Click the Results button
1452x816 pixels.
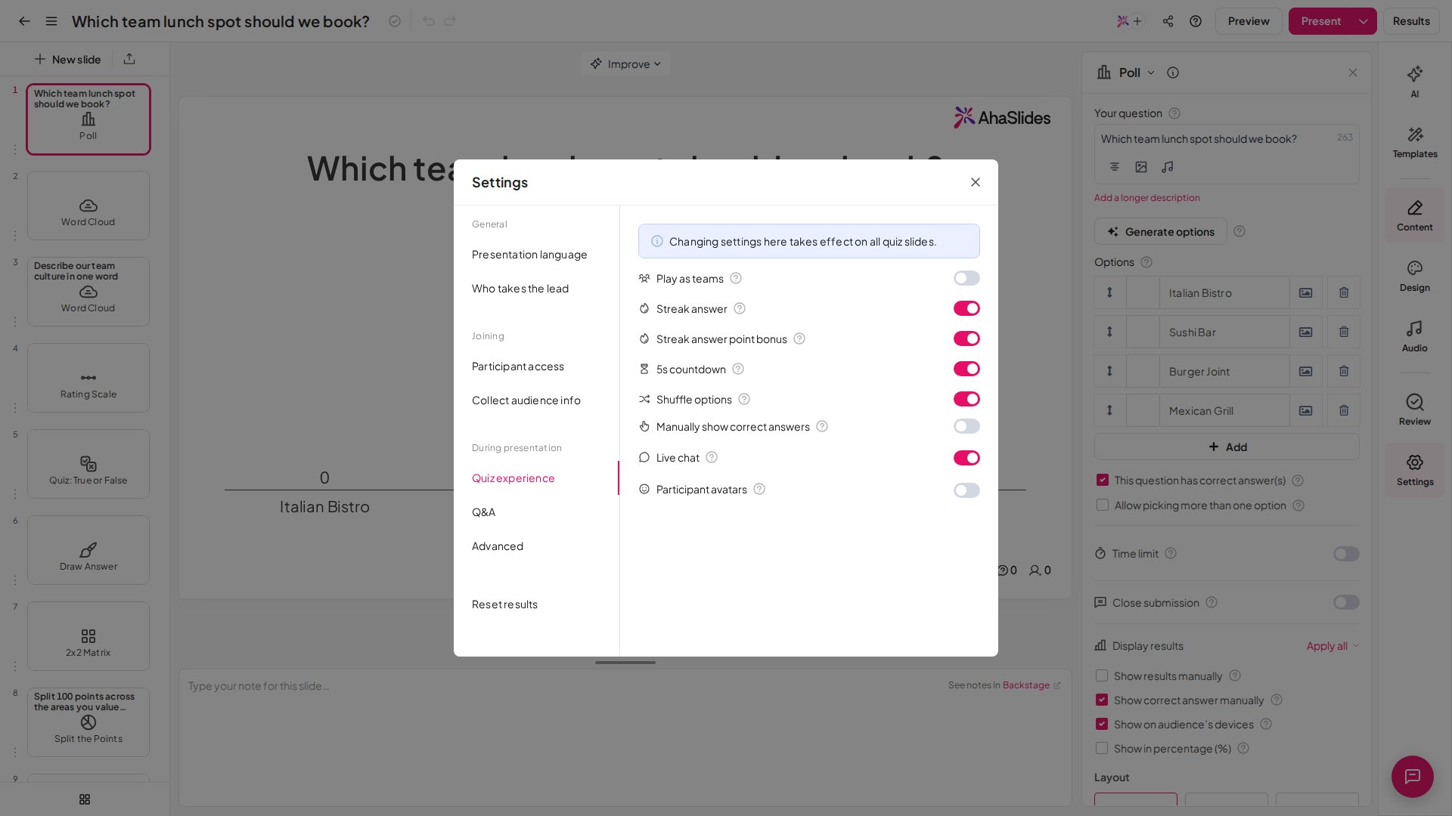(x=1411, y=21)
